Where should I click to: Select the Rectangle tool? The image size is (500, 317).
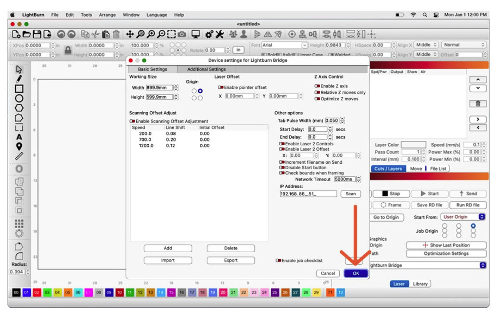[19, 89]
